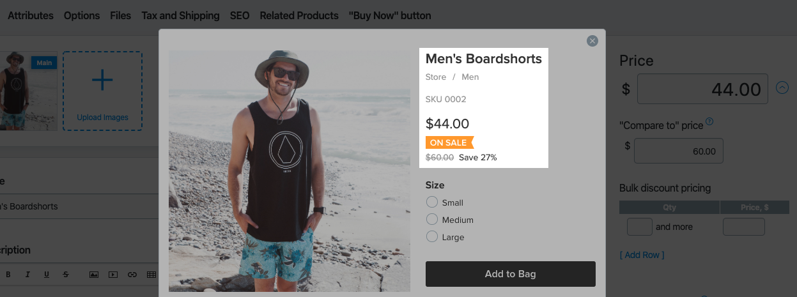Switch to the Related Products tab
Viewport: 797px width, 297px height.
pyautogui.click(x=299, y=15)
